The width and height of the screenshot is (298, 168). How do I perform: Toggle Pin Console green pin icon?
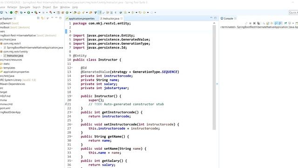click(x=285, y=23)
